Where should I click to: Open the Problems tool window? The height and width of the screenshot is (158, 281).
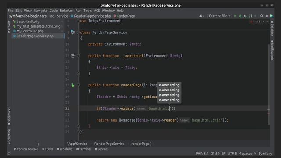pyautogui.click(x=65, y=149)
